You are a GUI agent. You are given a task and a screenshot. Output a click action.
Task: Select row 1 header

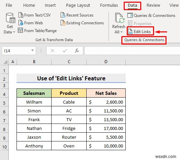click(x=4, y=70)
